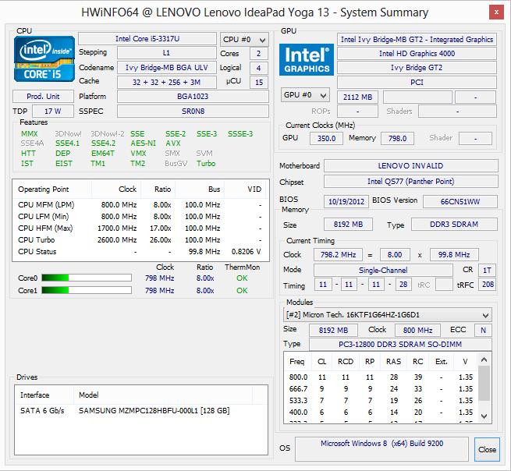
Task: Select the 666.7 frequency row in timing table
Action: pos(381,389)
